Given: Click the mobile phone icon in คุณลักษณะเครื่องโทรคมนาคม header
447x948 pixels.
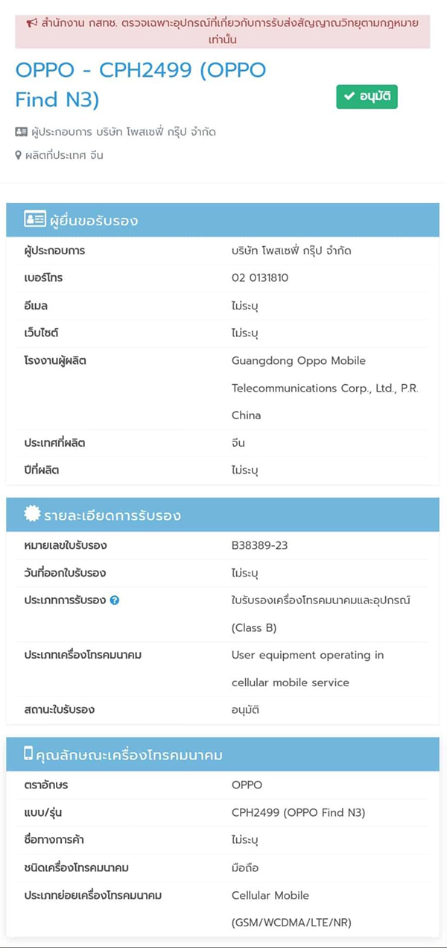Looking at the screenshot, I should (29, 754).
